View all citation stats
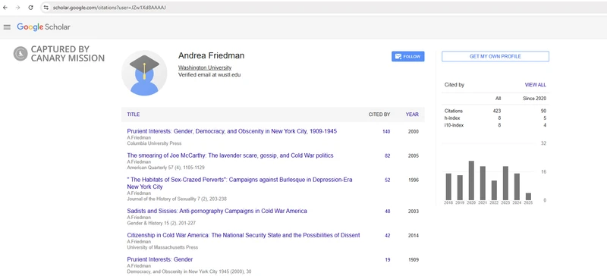Viewport: 607px width, 276px height. [536, 85]
